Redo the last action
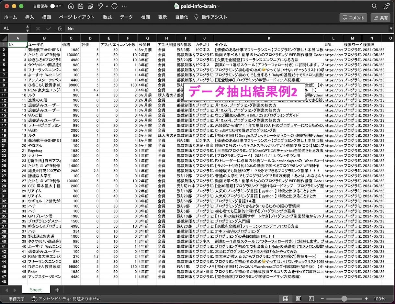The width and height of the screenshot is (395, 304). pos(114,6)
